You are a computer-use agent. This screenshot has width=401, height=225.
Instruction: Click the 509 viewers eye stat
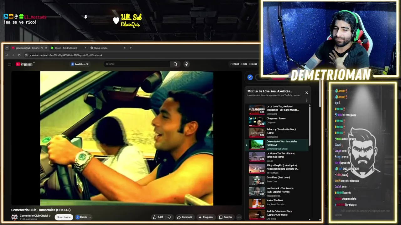(243, 64)
